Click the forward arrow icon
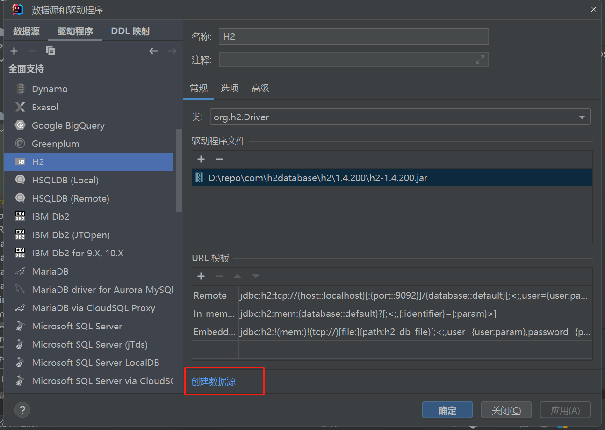 tap(172, 51)
